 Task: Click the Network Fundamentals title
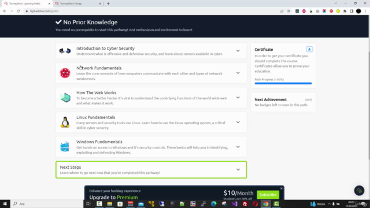click(x=99, y=68)
